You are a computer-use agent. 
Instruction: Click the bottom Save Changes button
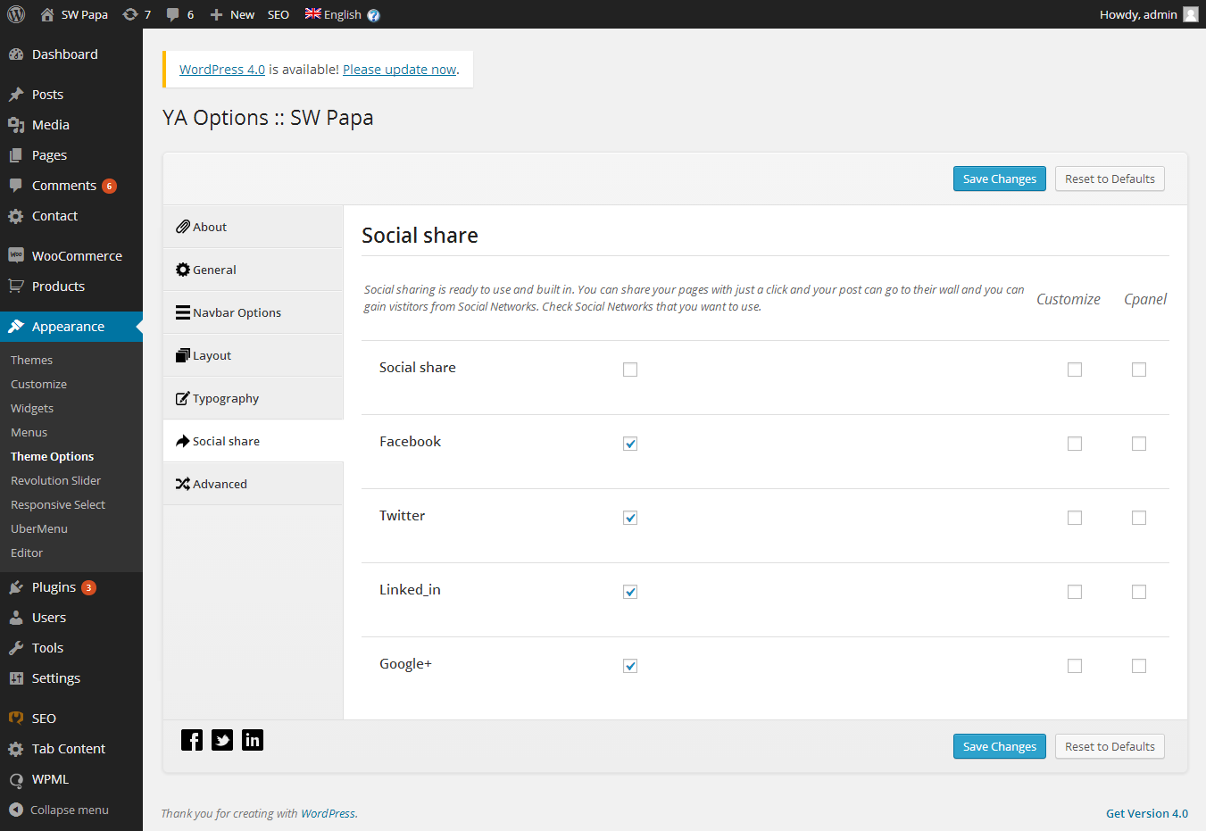tap(1000, 746)
